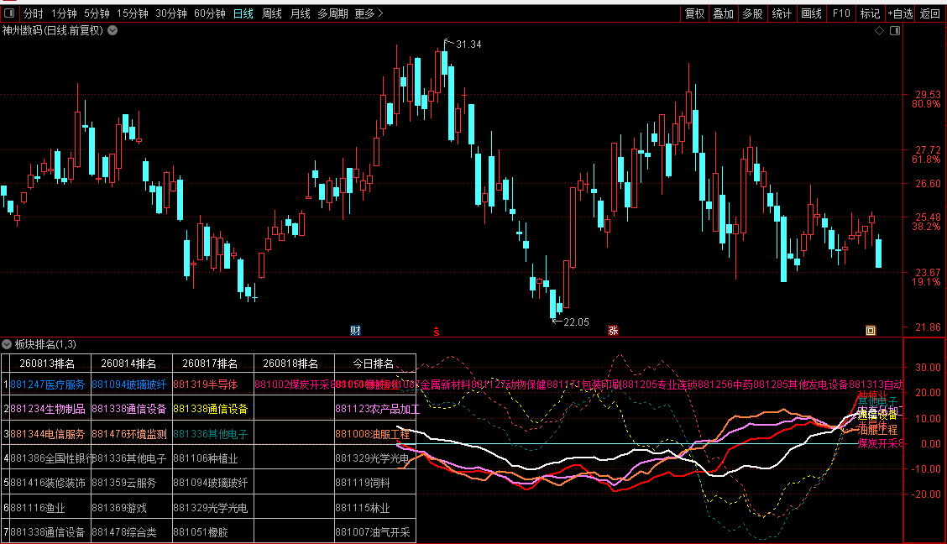Click the 叠加 overlay button
This screenshot has width=947, height=544.
(723, 13)
